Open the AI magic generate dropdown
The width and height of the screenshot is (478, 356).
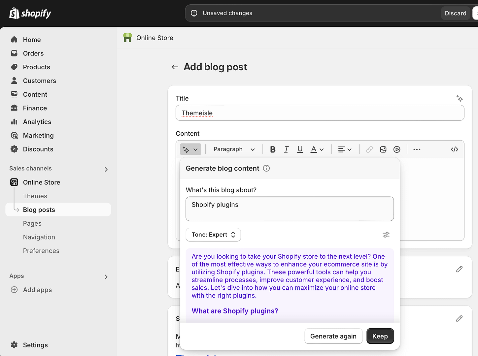click(190, 149)
